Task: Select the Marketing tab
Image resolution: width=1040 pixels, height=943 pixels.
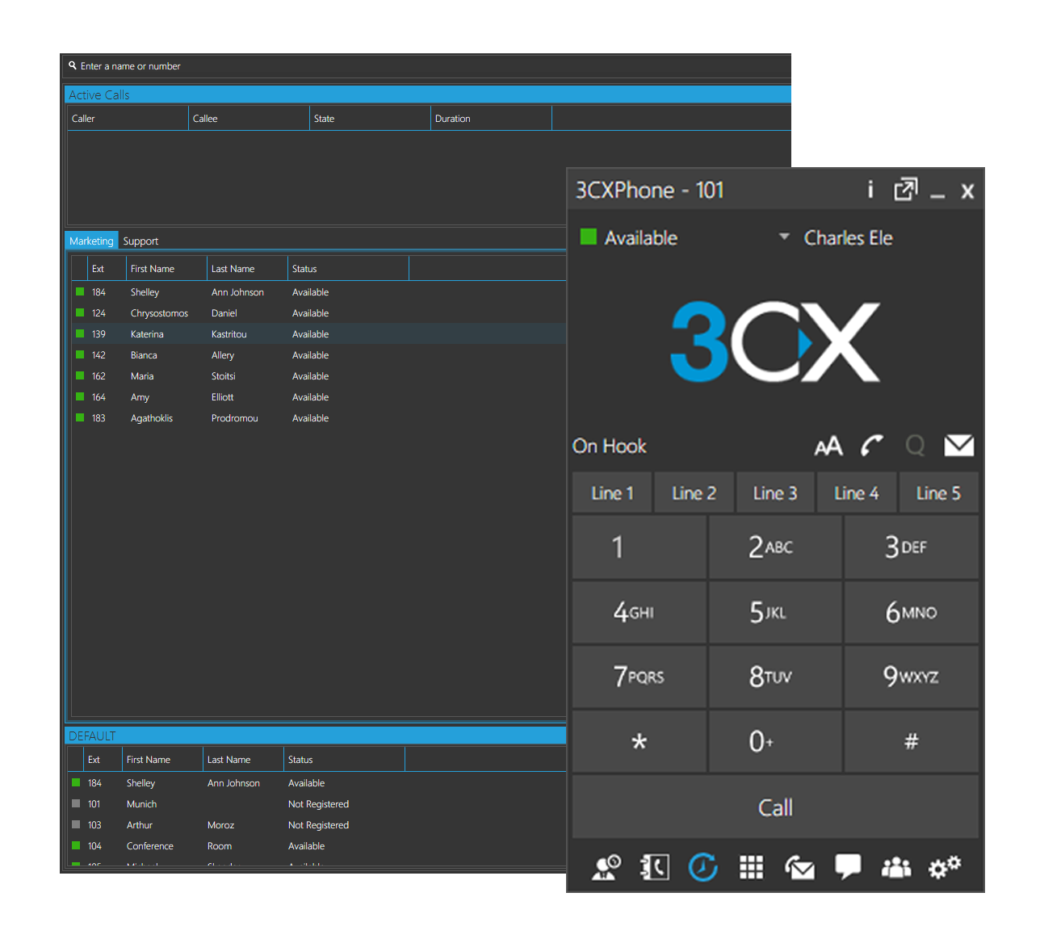Action: [91, 241]
